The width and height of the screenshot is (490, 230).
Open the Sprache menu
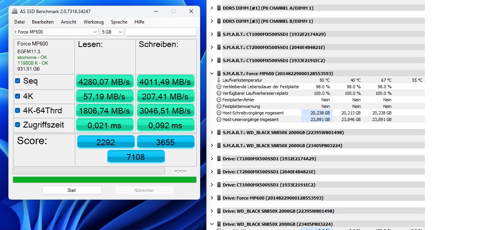click(119, 22)
